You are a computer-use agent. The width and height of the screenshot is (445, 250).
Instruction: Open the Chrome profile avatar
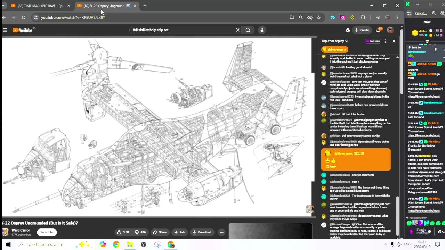[x=388, y=17]
